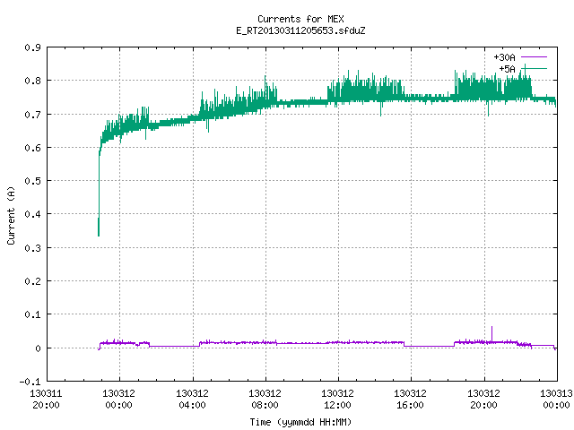This screenshot has width=574, height=430.
Task: Click the y-axis tick value -0.1
Action: point(30,382)
